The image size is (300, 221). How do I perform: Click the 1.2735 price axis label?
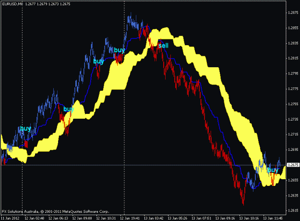293,119
